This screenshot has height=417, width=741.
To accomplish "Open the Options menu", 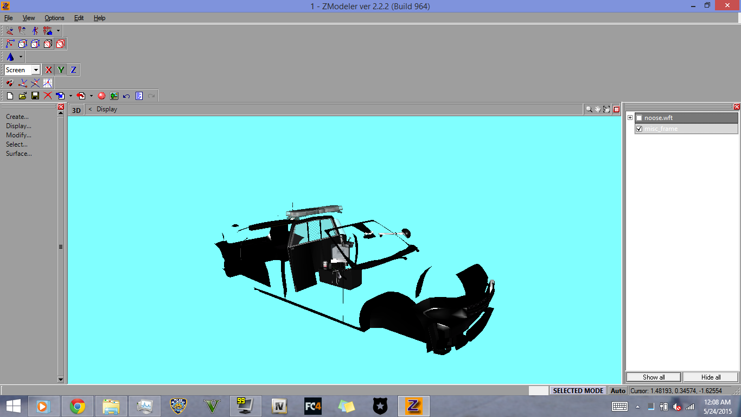I will coord(54,18).
